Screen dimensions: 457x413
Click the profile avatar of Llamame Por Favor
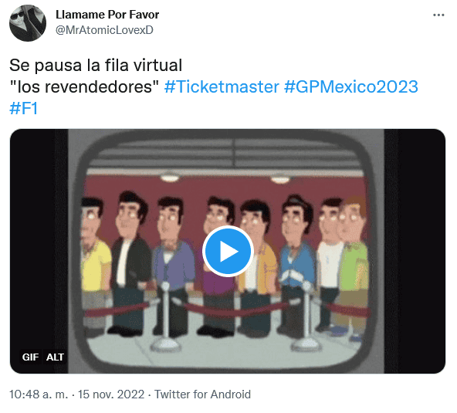click(x=28, y=23)
